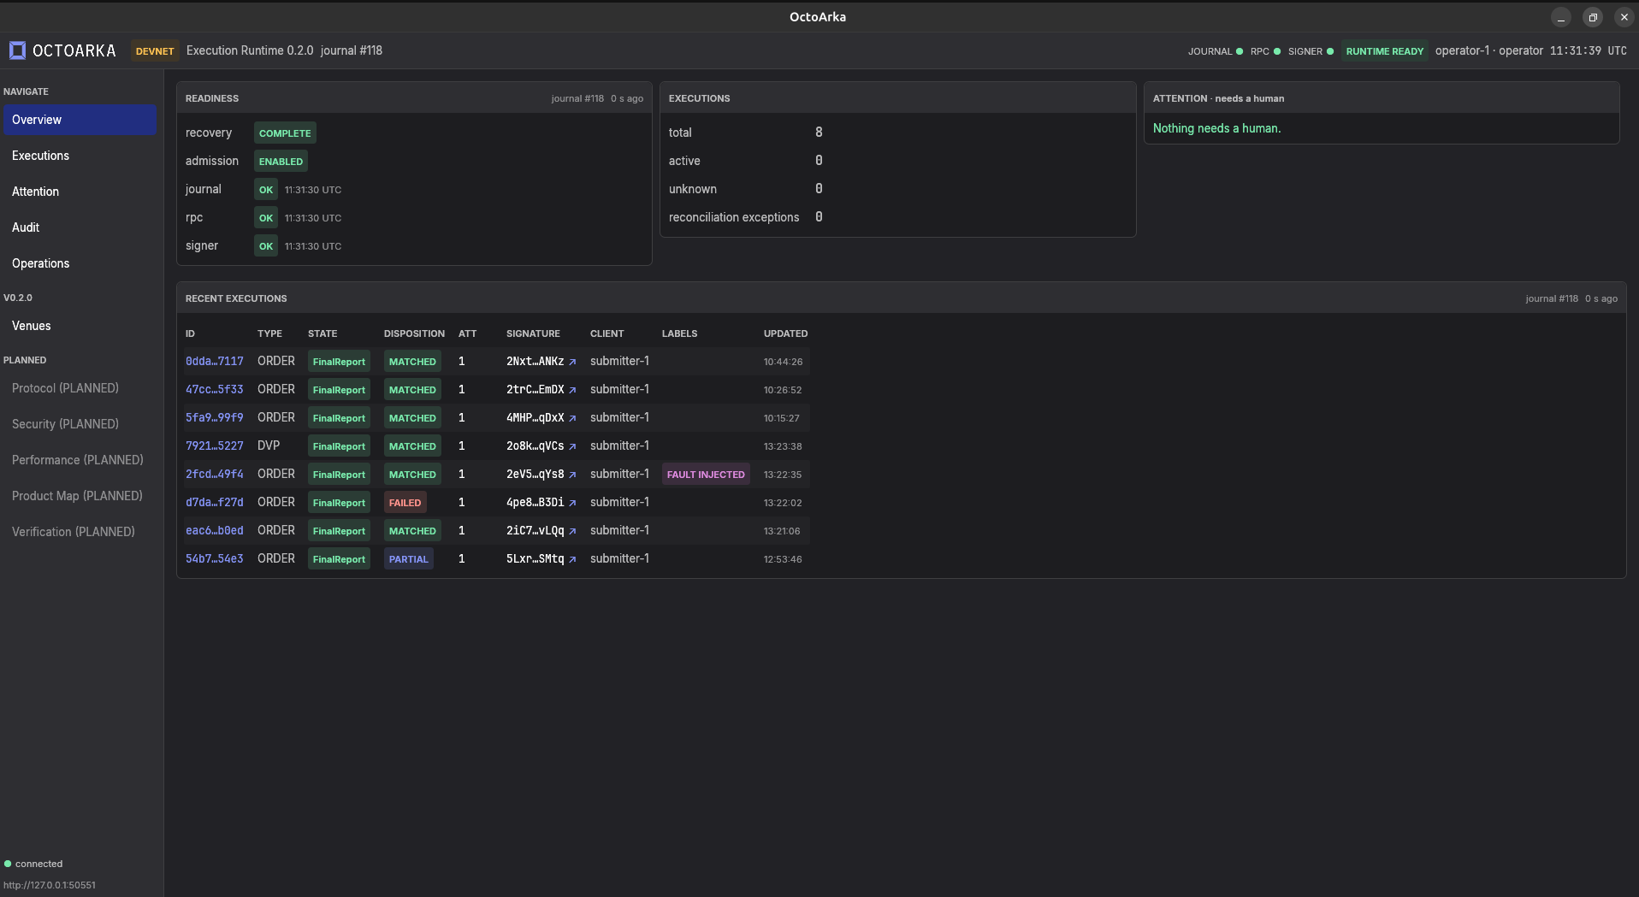
Task: Click the FAULT INJECTED label badge
Action: click(706, 475)
